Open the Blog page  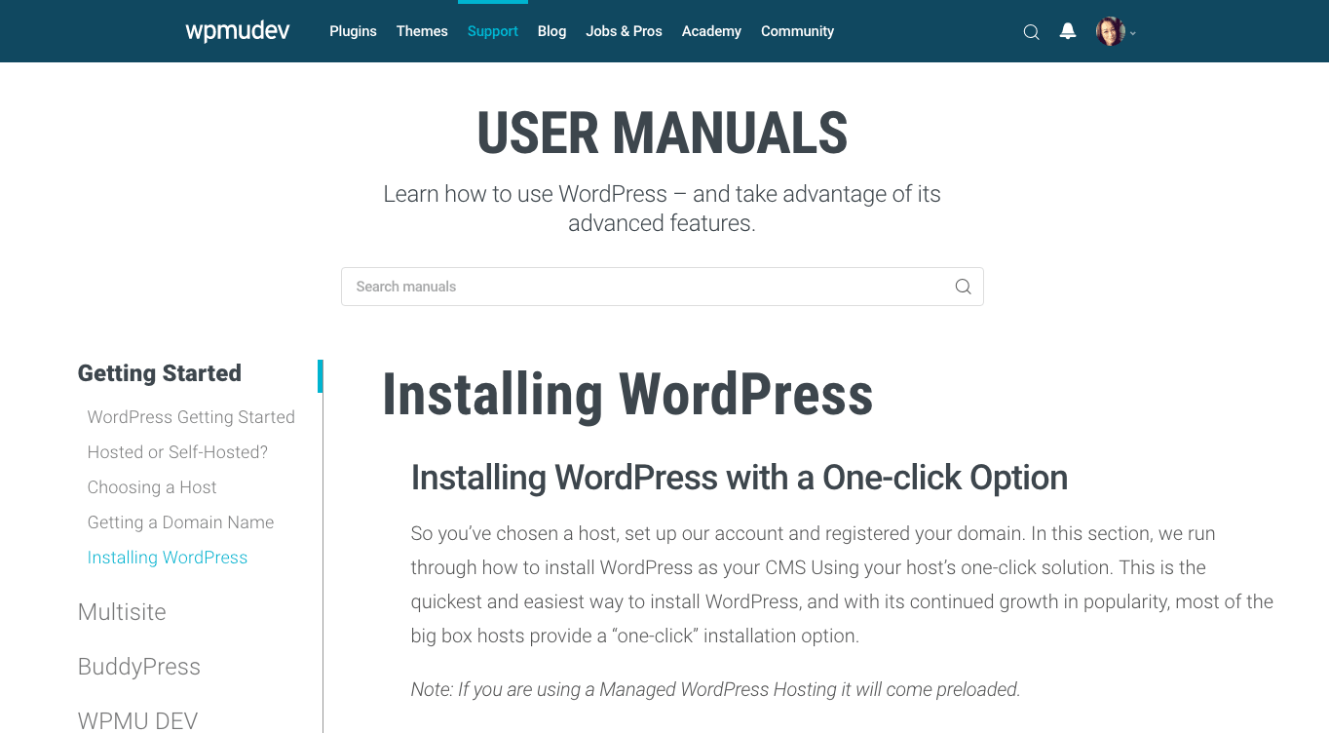551,31
